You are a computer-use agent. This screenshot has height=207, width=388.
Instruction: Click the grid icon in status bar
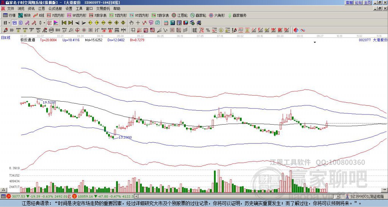(x=3, y=196)
